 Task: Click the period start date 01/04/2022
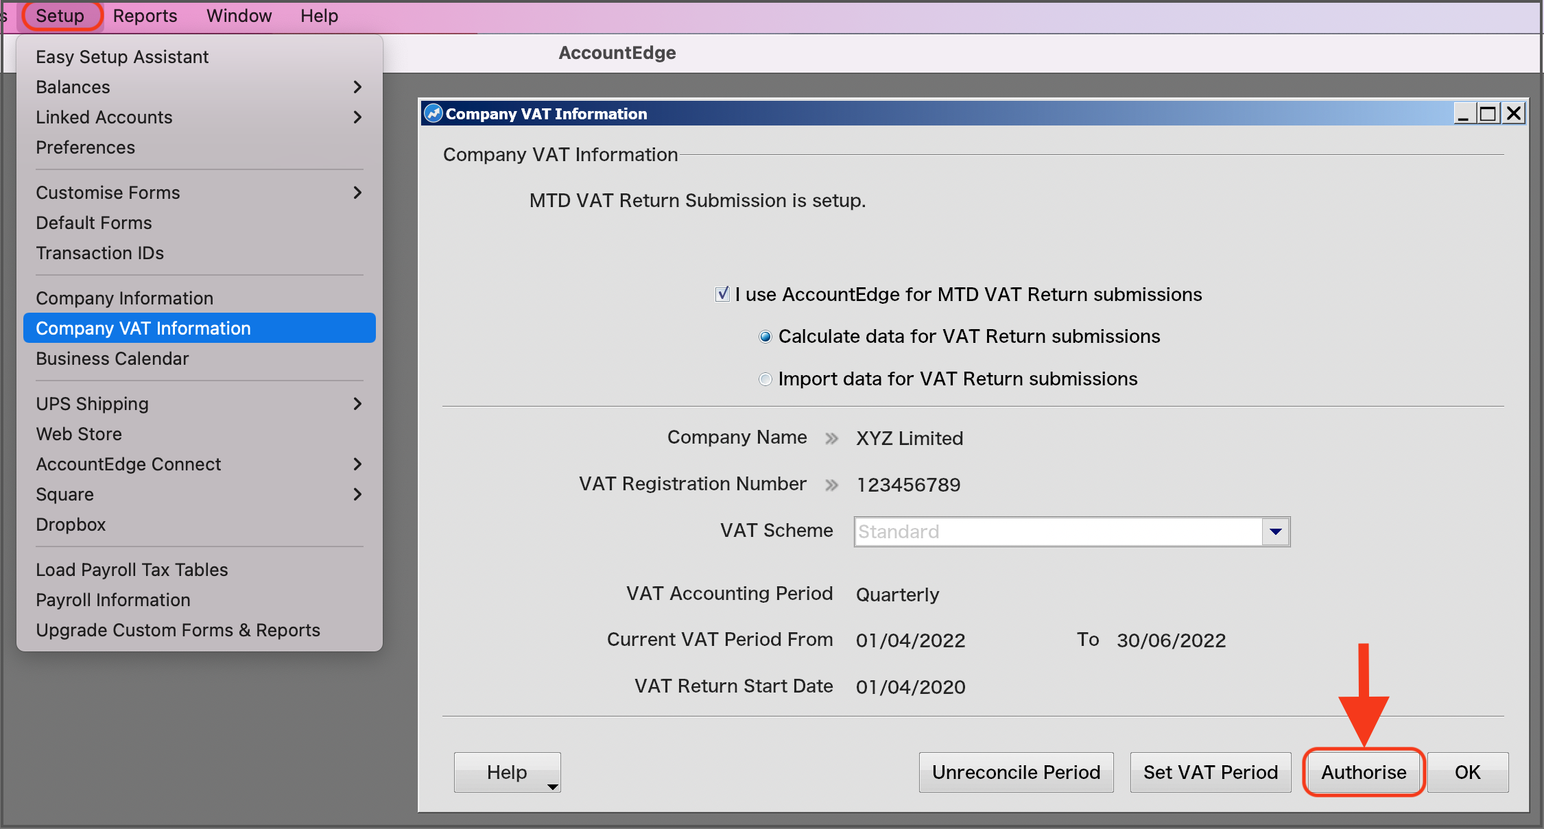click(x=910, y=640)
